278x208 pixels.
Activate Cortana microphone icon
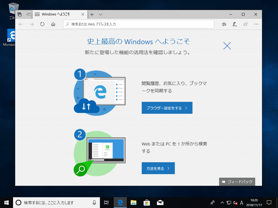tap(94, 203)
